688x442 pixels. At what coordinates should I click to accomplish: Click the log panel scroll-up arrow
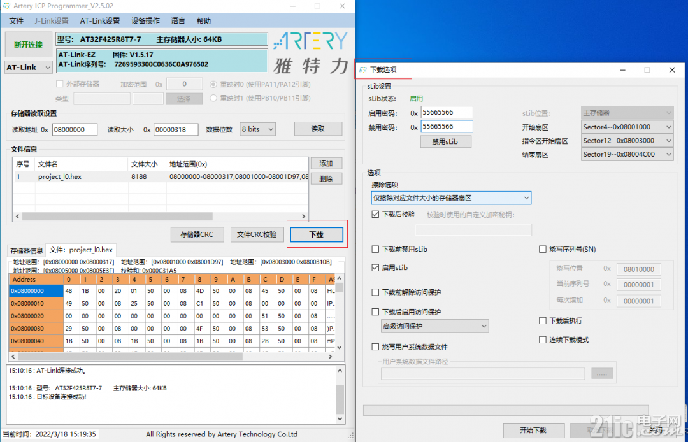pyautogui.click(x=340, y=371)
